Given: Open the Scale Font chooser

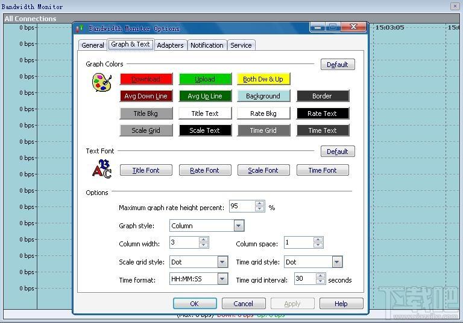Looking at the screenshot, I should [263, 170].
